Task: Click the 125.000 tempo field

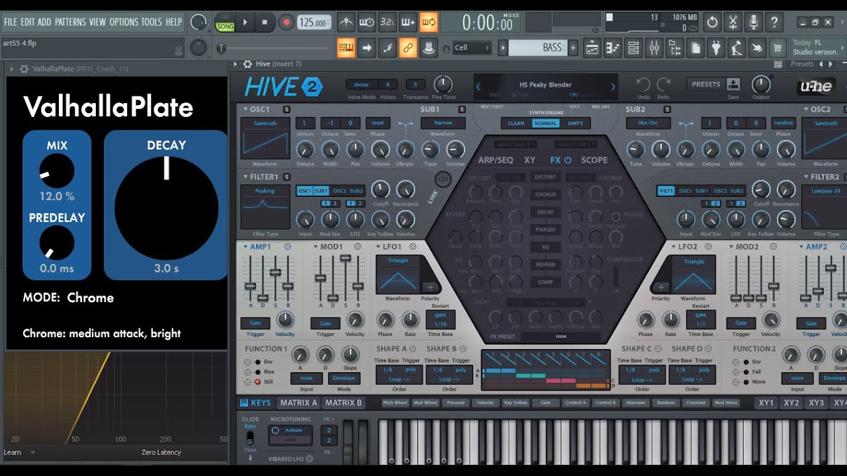Action: tap(314, 22)
